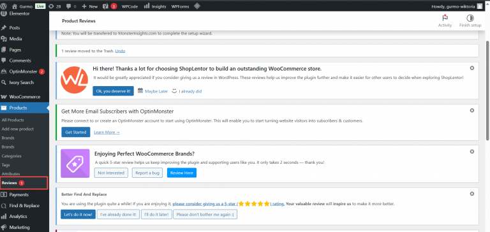Click the user avatar in admin bar

click(x=480, y=6)
